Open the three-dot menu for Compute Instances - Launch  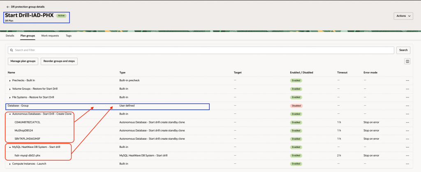[x=407, y=164]
